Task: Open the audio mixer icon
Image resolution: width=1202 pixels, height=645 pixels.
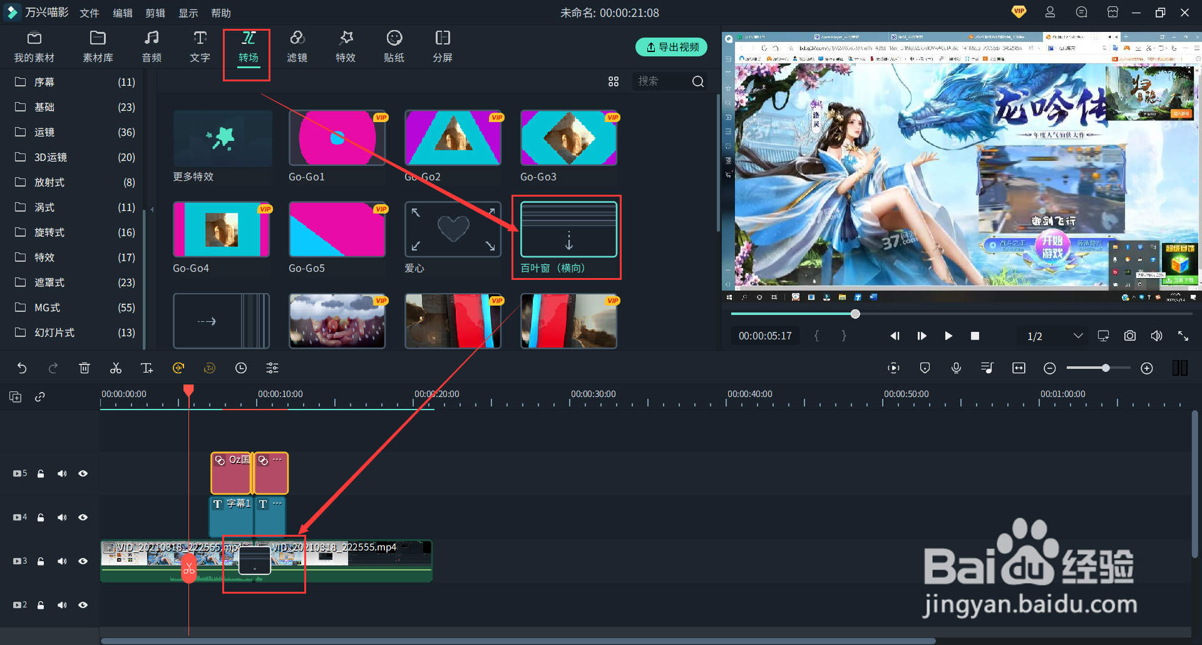Action: (x=987, y=368)
